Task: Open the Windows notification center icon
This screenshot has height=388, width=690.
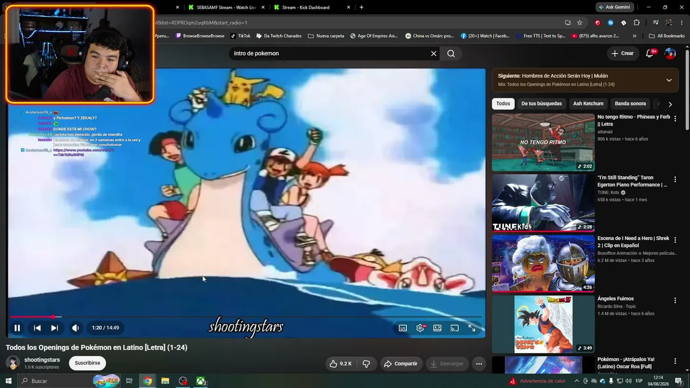Action: point(679,381)
